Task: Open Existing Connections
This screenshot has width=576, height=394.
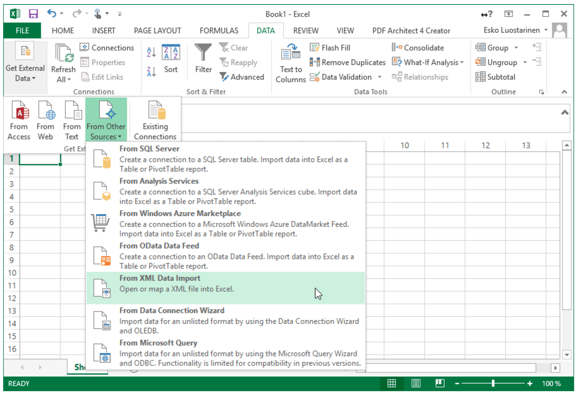Action: (x=155, y=120)
